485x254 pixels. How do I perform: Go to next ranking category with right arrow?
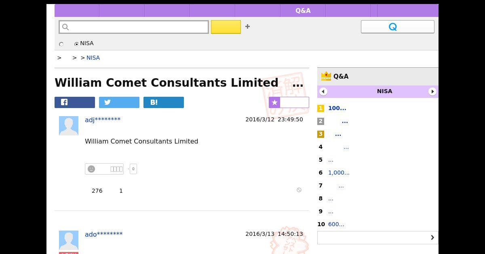[x=432, y=92]
